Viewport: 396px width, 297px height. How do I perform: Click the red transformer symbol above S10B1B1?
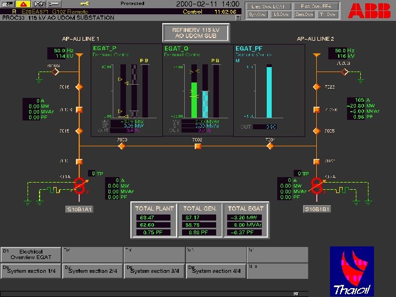tap(316, 186)
